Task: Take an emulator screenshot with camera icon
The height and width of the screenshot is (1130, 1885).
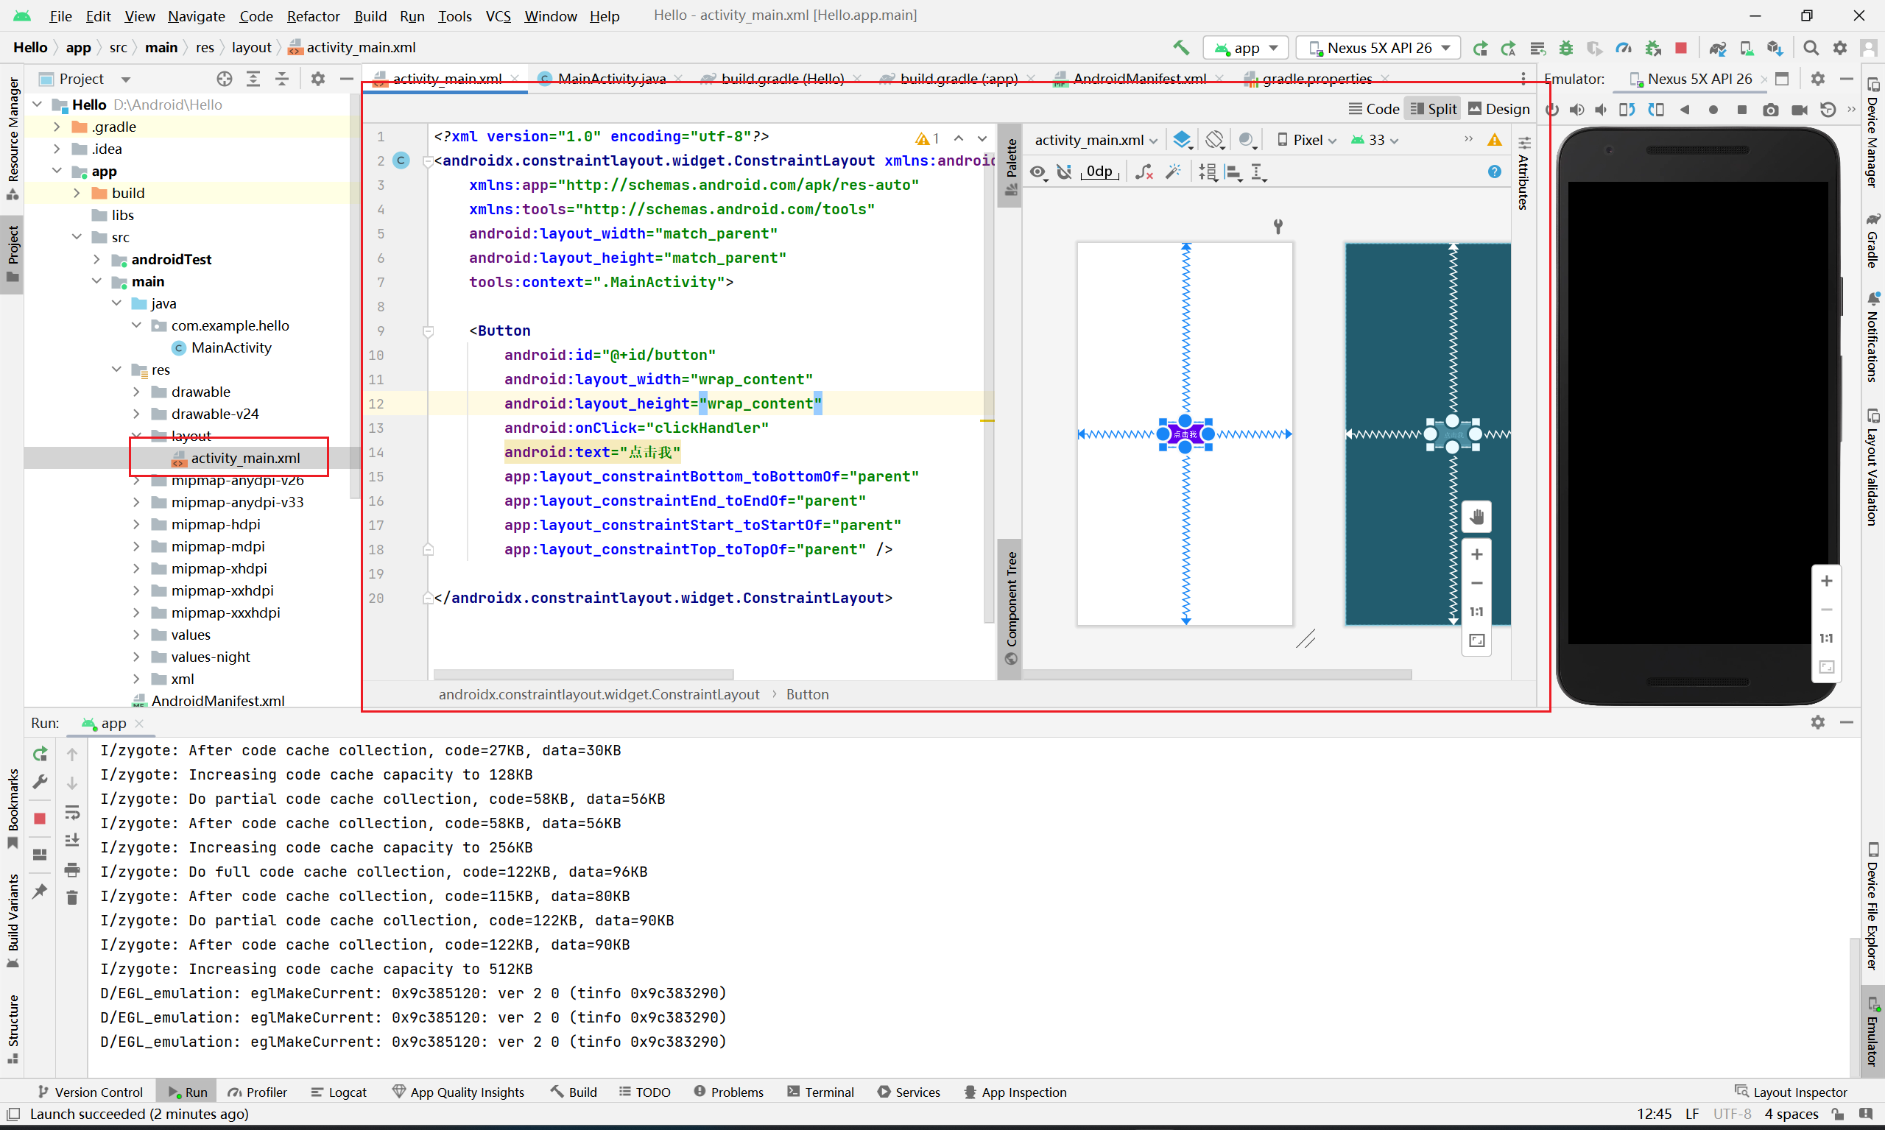Action: 1771,110
